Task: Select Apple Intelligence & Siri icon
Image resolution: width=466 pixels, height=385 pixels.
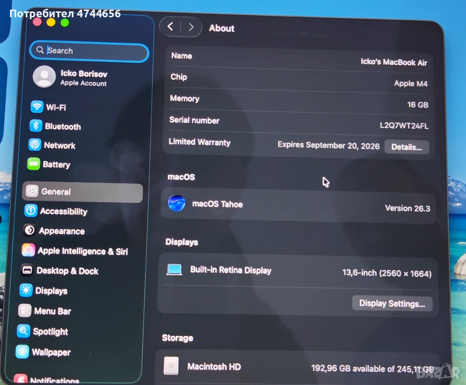Action: coord(28,250)
